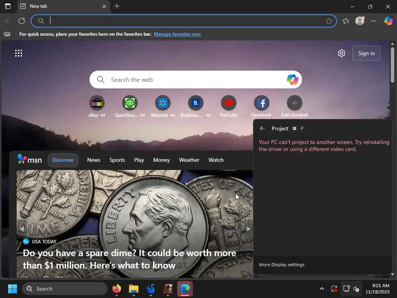Open the apps grid launcher
The width and height of the screenshot is (397, 298).
pyautogui.click(x=19, y=53)
